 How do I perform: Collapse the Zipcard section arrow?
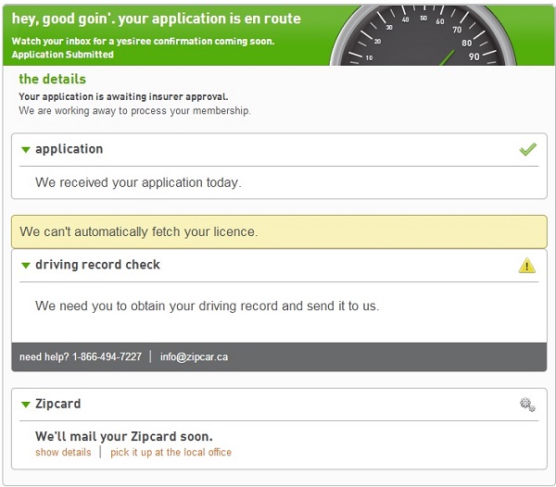click(26, 405)
